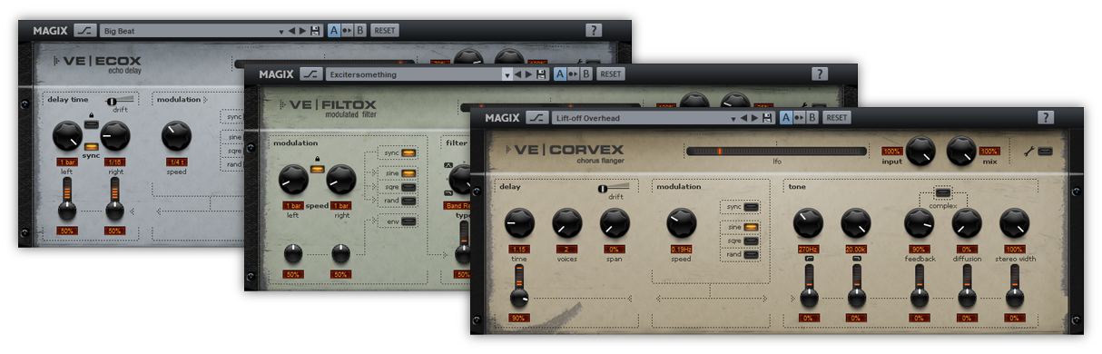This screenshot has height=354, width=1102.
Task: Select slot B in Corvex
Action: (x=812, y=118)
